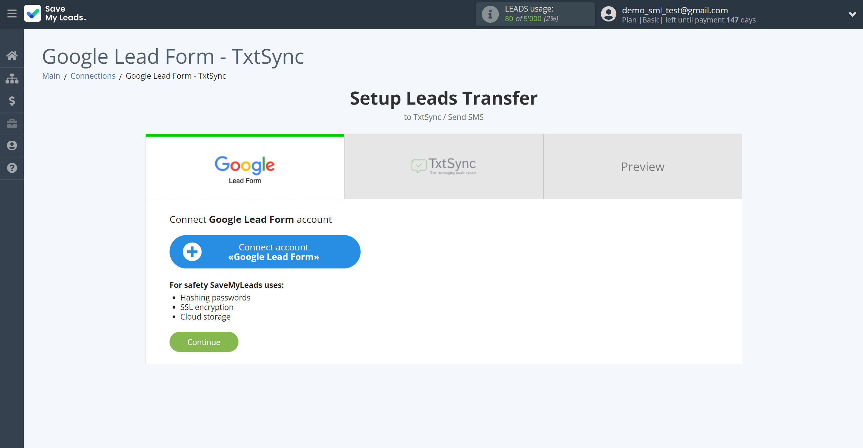This screenshot has height=448, width=863.
Task: Click the Connect Google Lead Form button
Action: point(265,251)
